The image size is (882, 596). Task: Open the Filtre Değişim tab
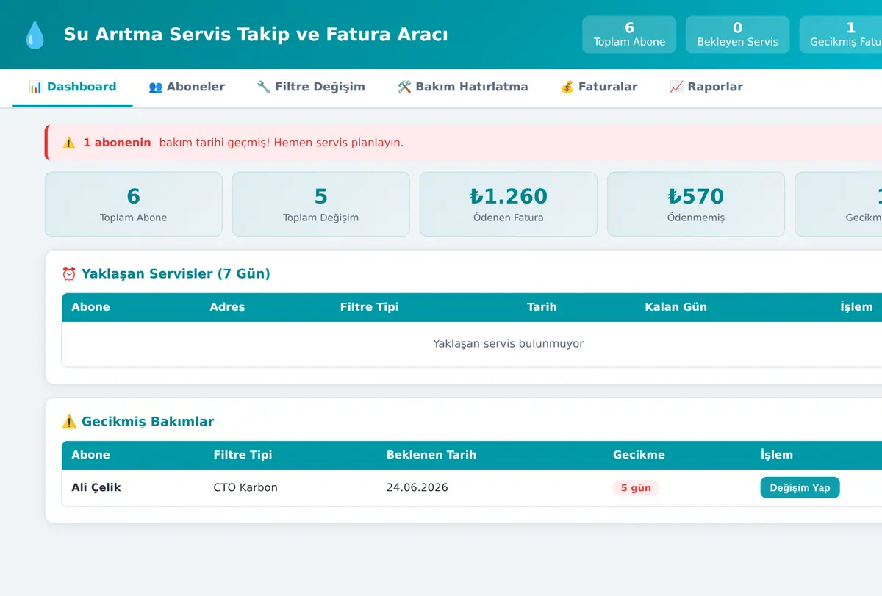pyautogui.click(x=311, y=87)
